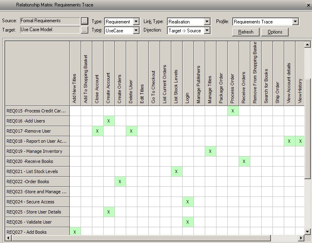The height and width of the screenshot is (243, 312).
Task: Click the X cell for REQ024 Login
Action: click(x=188, y=202)
